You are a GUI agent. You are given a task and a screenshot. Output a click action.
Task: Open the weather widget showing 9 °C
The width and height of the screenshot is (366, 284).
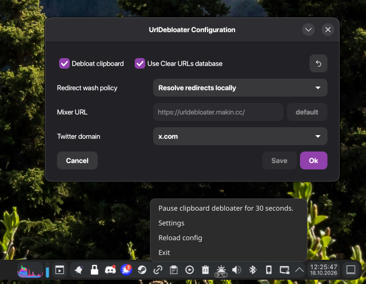(221, 271)
